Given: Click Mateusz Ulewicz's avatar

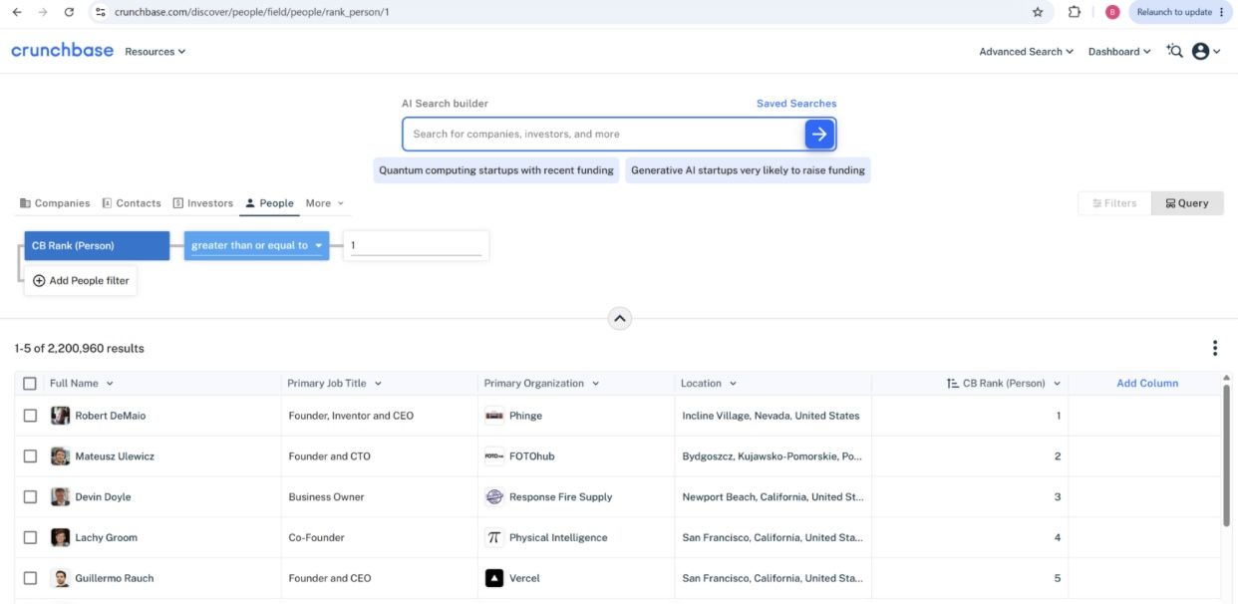Looking at the screenshot, I should point(61,456).
